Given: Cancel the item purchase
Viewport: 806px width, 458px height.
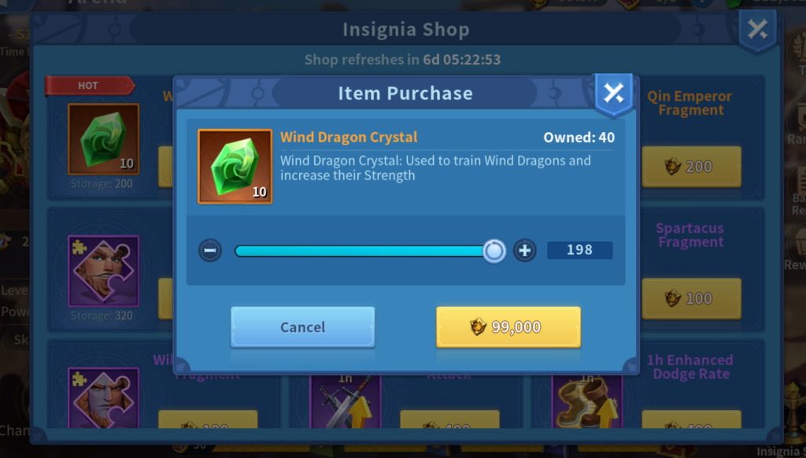Looking at the screenshot, I should [303, 327].
